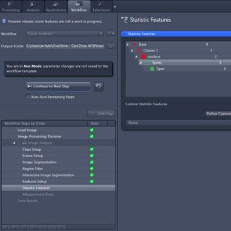The width and height of the screenshot is (231, 231).
Task: Open the tab overflow dropdown arrow
Action: point(115,6)
